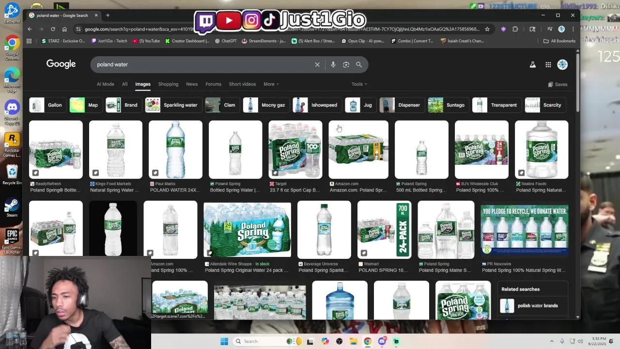Open a new tab with plus button
The image size is (620, 349).
click(108, 16)
